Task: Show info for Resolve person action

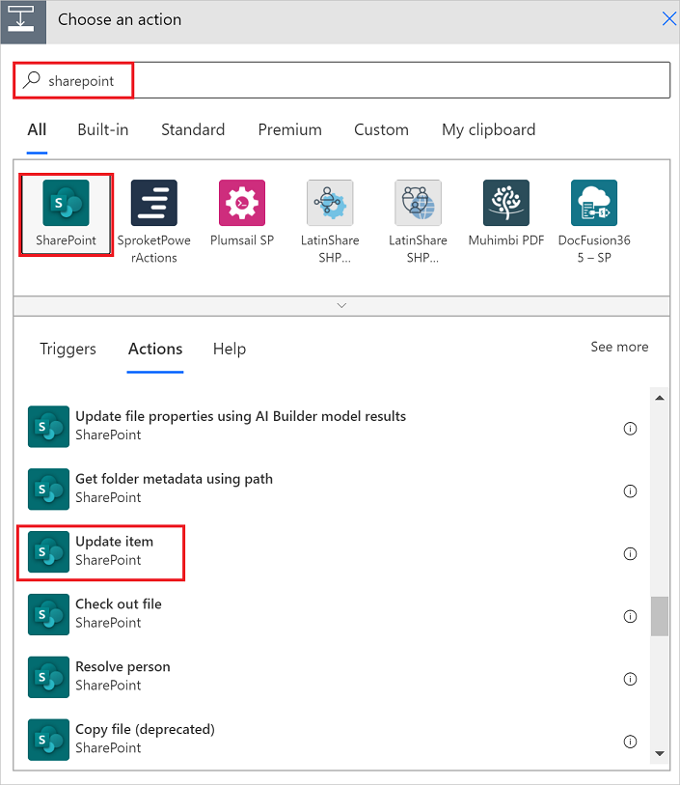Action: point(630,679)
